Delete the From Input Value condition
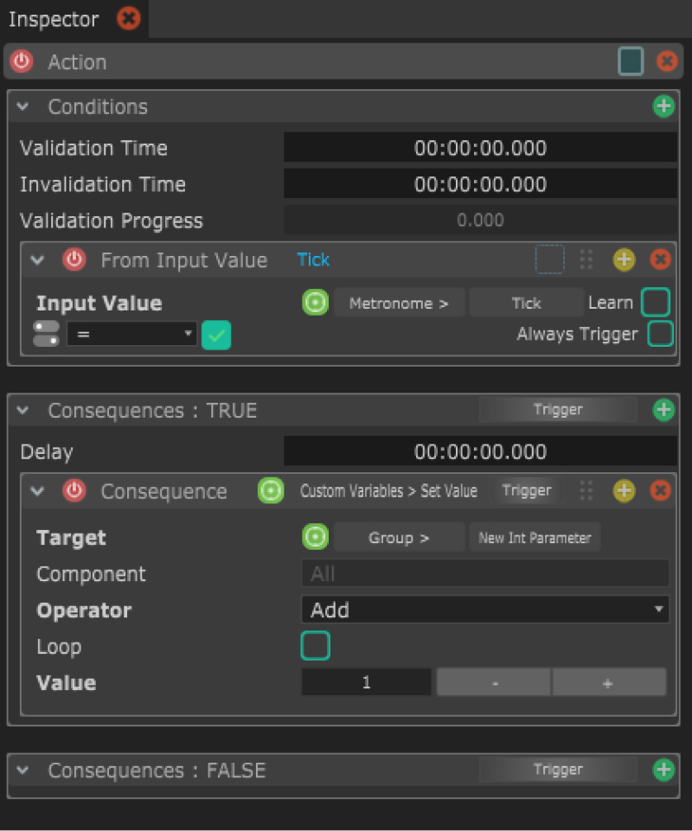This screenshot has height=831, width=692. pos(660,259)
